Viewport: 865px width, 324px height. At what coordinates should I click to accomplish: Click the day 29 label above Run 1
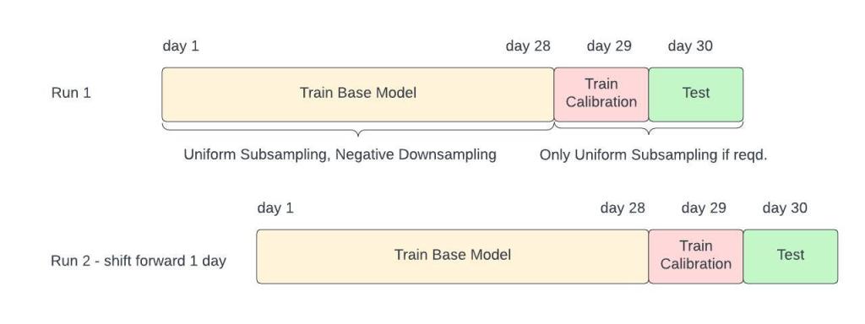[609, 46]
